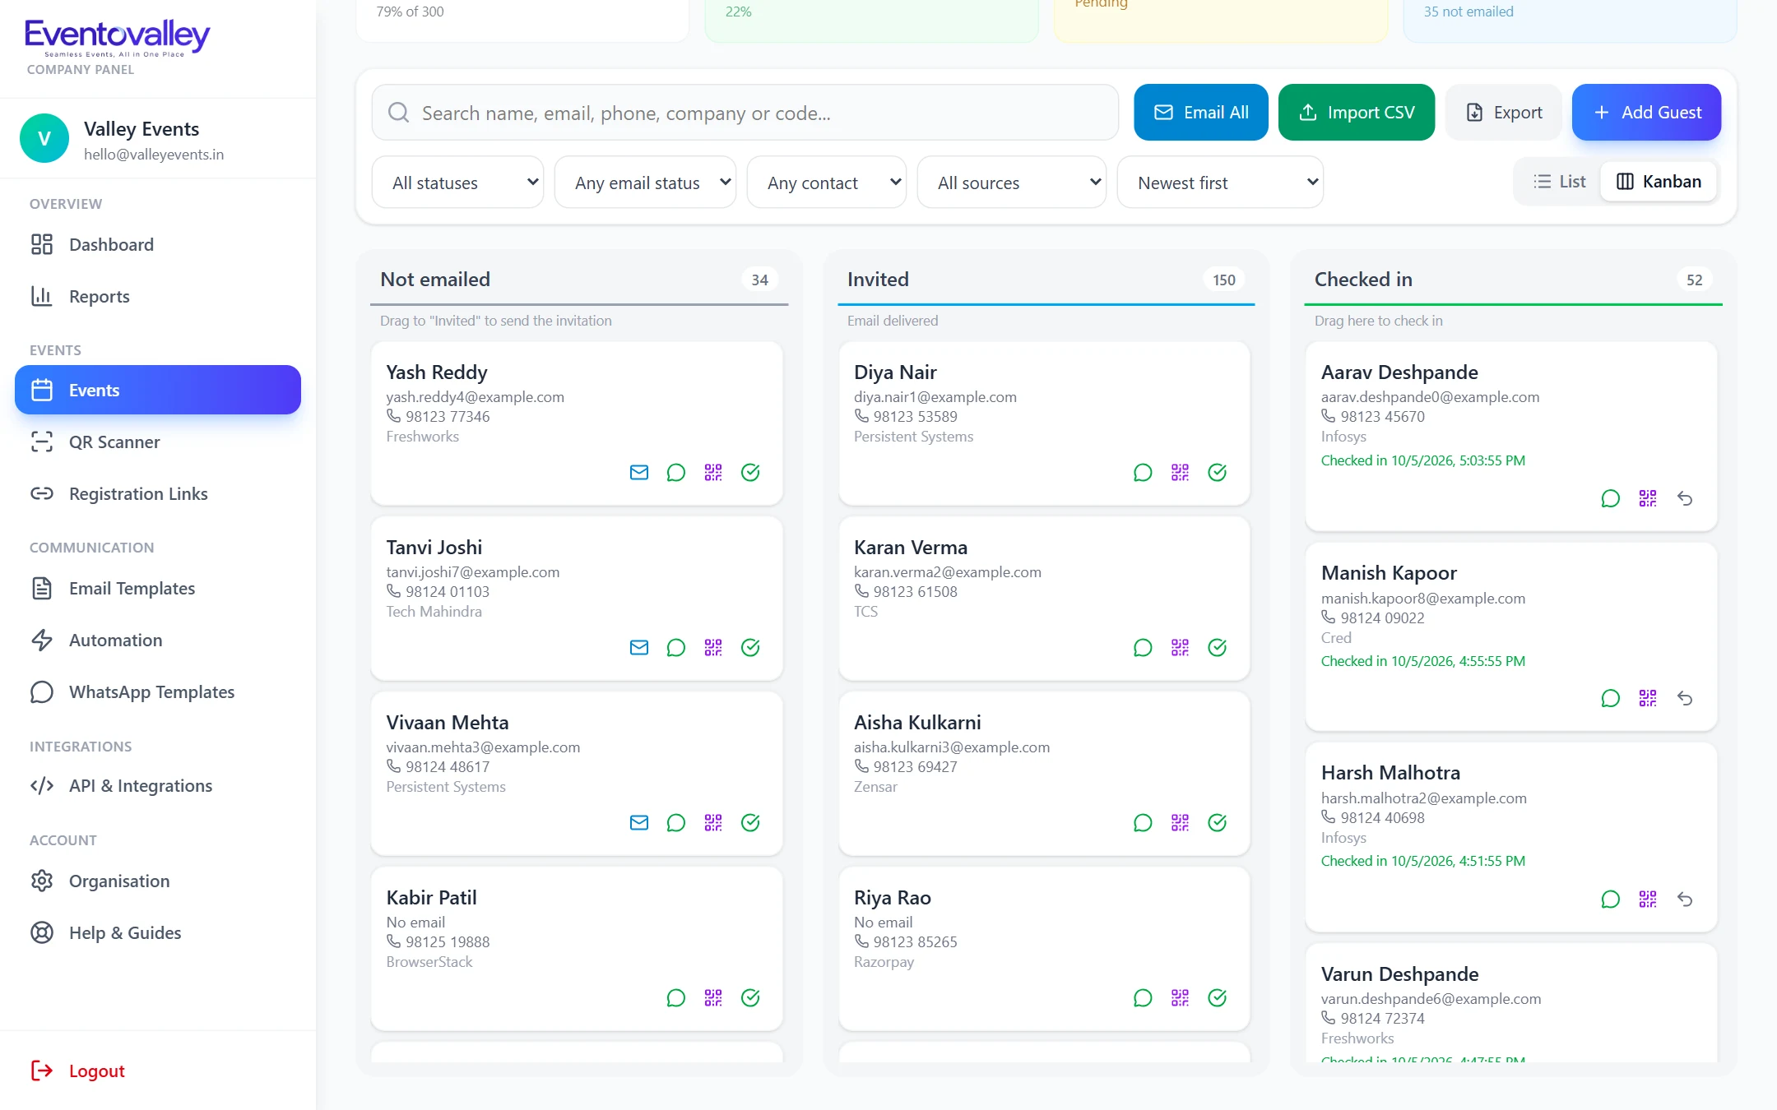The height and width of the screenshot is (1110, 1777).
Task: Check in Kabir Patil with checkmark icon
Action: (750, 997)
